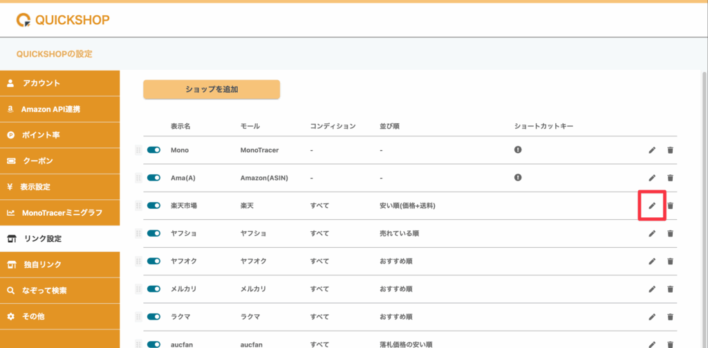Viewport: 708px width, 348px height.
Task: Delete the ラクマ row with trash icon
Action: [671, 317]
